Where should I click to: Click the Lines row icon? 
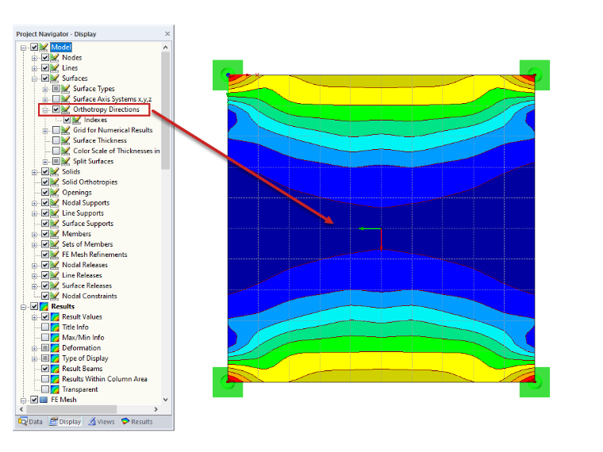coord(55,68)
